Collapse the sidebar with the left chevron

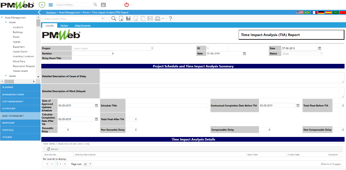coord(39,12)
